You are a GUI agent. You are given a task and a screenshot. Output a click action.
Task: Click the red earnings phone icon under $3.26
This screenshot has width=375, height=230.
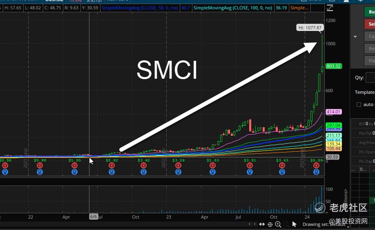pyautogui.click(x=178, y=165)
